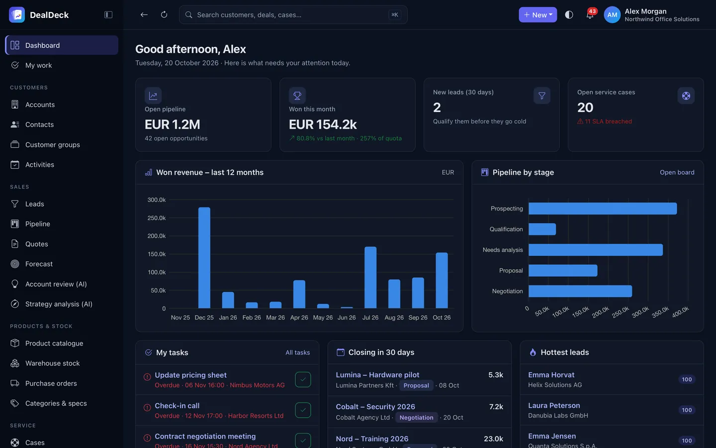The width and height of the screenshot is (716, 448).
Task: Click the Strategy analysis (AI) compass icon
Action: pos(15,304)
